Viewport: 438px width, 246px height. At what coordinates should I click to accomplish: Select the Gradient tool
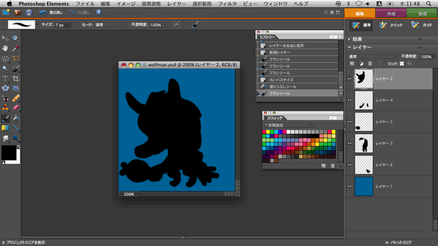pos(5,128)
